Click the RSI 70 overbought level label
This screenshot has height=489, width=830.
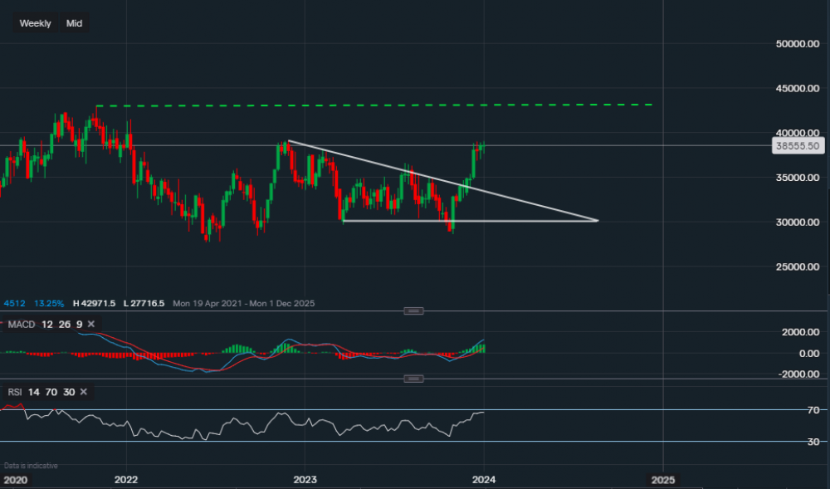tap(814, 410)
